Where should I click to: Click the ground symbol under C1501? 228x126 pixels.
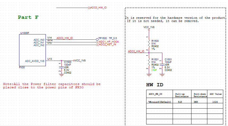pyautogui.click(x=162, y=75)
